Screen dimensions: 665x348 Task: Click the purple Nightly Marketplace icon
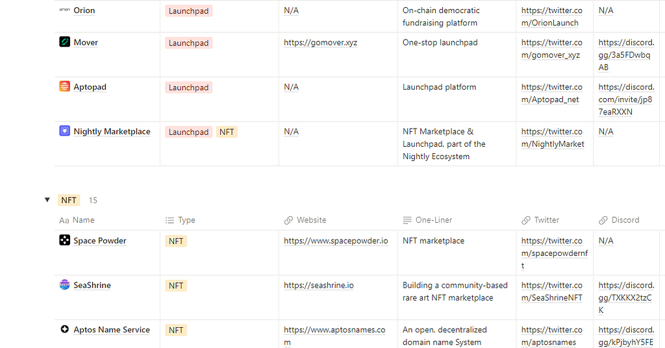click(64, 131)
